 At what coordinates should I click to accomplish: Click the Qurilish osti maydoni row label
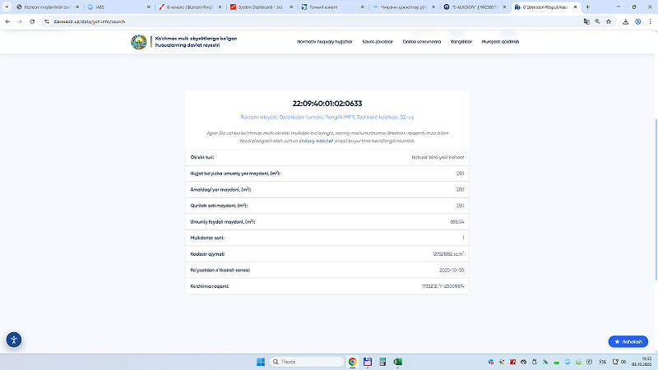pos(219,206)
